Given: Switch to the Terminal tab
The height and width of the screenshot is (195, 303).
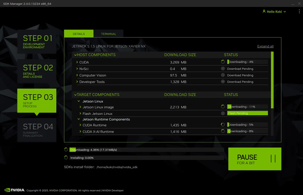Looking at the screenshot, I should point(109,34).
